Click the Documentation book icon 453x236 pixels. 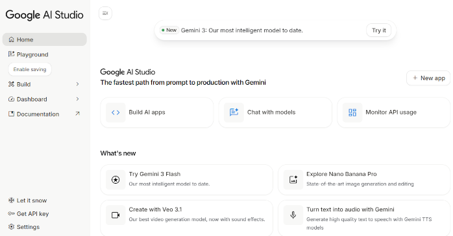11,114
